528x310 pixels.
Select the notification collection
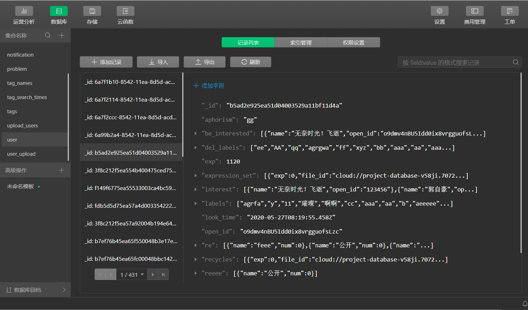pyautogui.click(x=34, y=55)
